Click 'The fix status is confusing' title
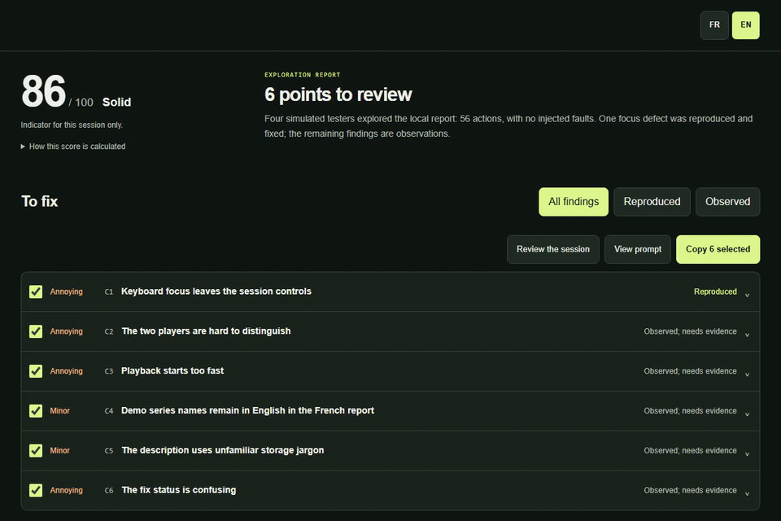Screen dimensions: 781x521 179,490
